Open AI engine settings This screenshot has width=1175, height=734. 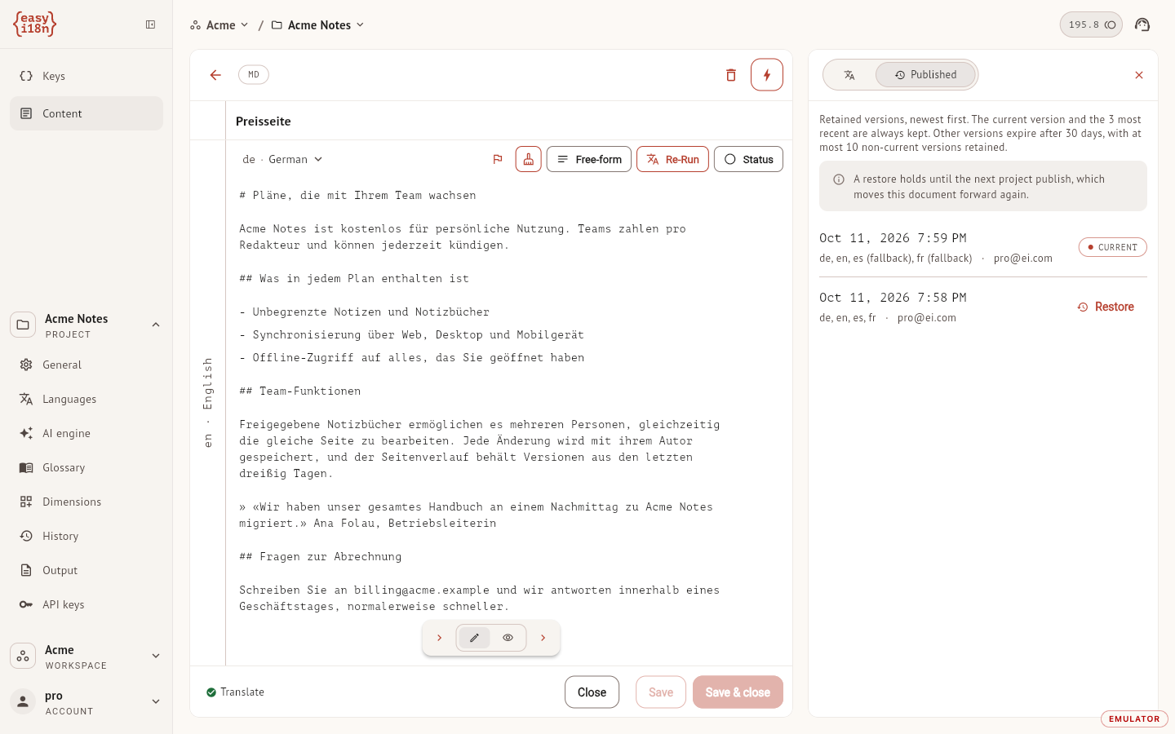click(x=86, y=433)
